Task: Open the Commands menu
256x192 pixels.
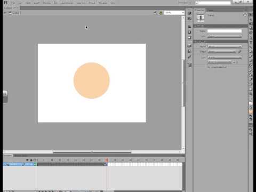Action: coord(67,3)
